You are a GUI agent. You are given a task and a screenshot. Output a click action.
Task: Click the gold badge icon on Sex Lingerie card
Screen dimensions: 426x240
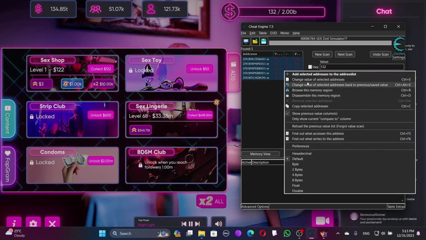[216, 103]
